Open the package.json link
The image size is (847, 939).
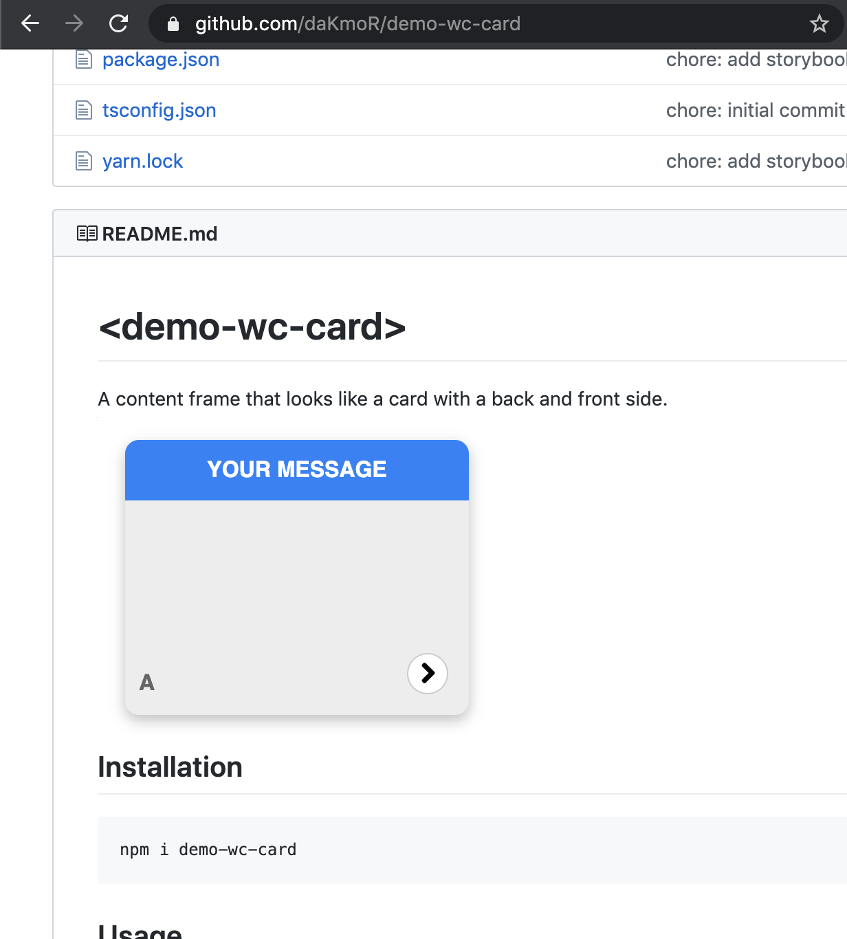pyautogui.click(x=160, y=59)
